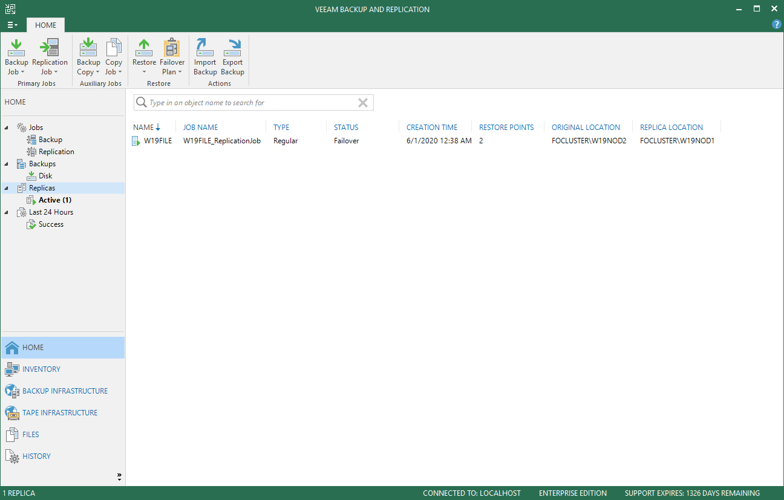Click the Import Backup icon
The image size is (784, 500).
[x=205, y=47]
